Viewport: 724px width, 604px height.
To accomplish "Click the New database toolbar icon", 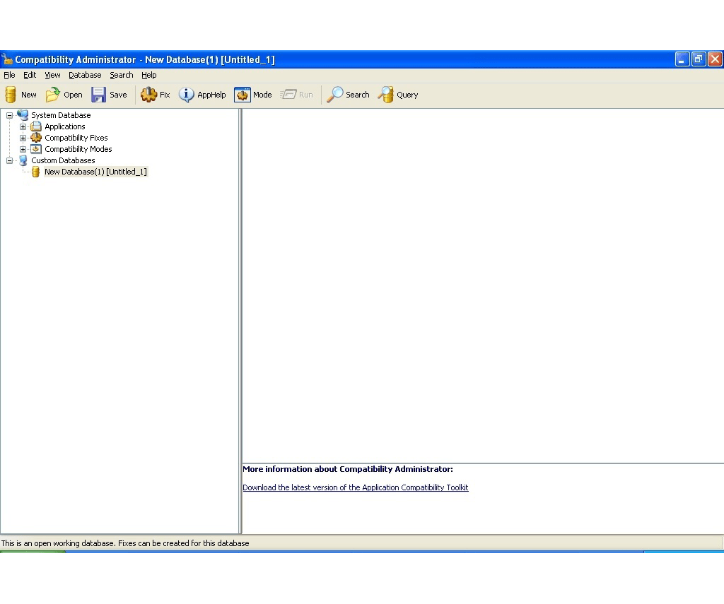I will [x=11, y=95].
